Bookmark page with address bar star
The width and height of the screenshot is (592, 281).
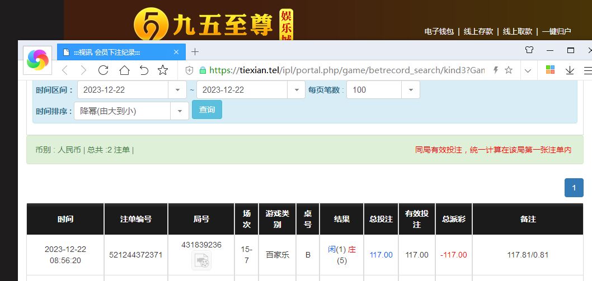(x=509, y=70)
